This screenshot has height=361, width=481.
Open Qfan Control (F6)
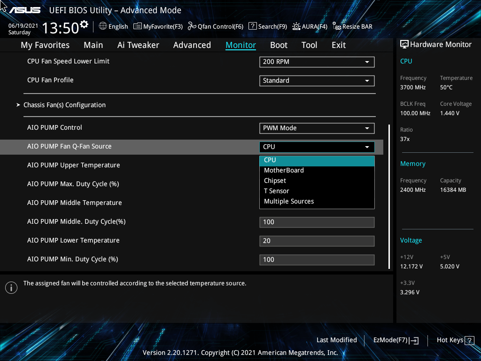click(x=215, y=26)
